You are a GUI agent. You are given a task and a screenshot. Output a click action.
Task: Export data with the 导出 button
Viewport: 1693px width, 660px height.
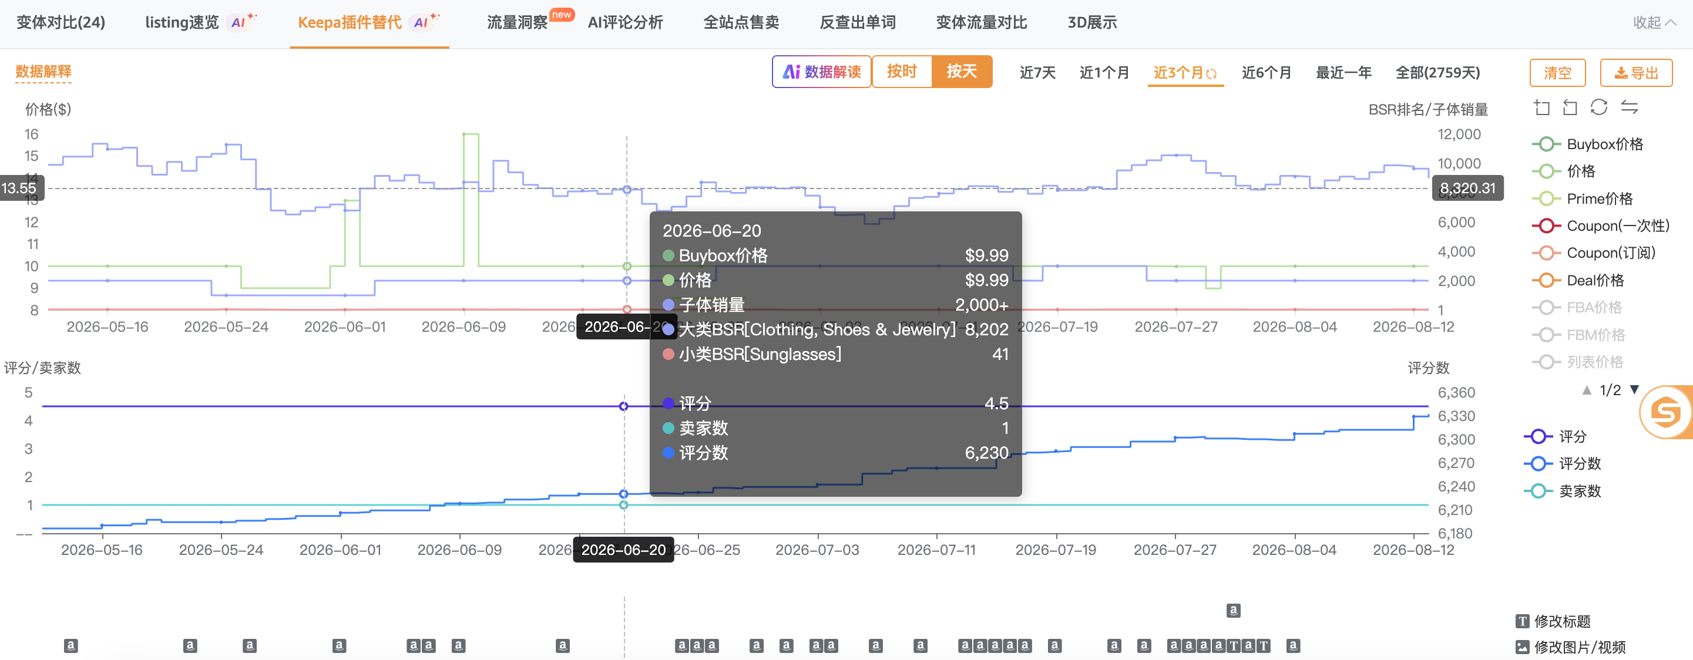[x=1636, y=72]
